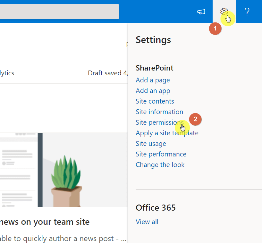Click the megaphone feedback icon

(201, 12)
